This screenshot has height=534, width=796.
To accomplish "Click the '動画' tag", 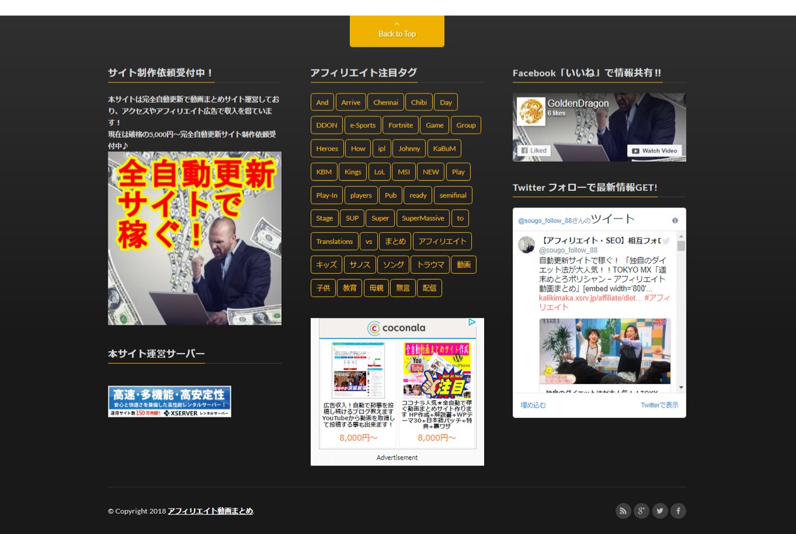I will pos(463,265).
